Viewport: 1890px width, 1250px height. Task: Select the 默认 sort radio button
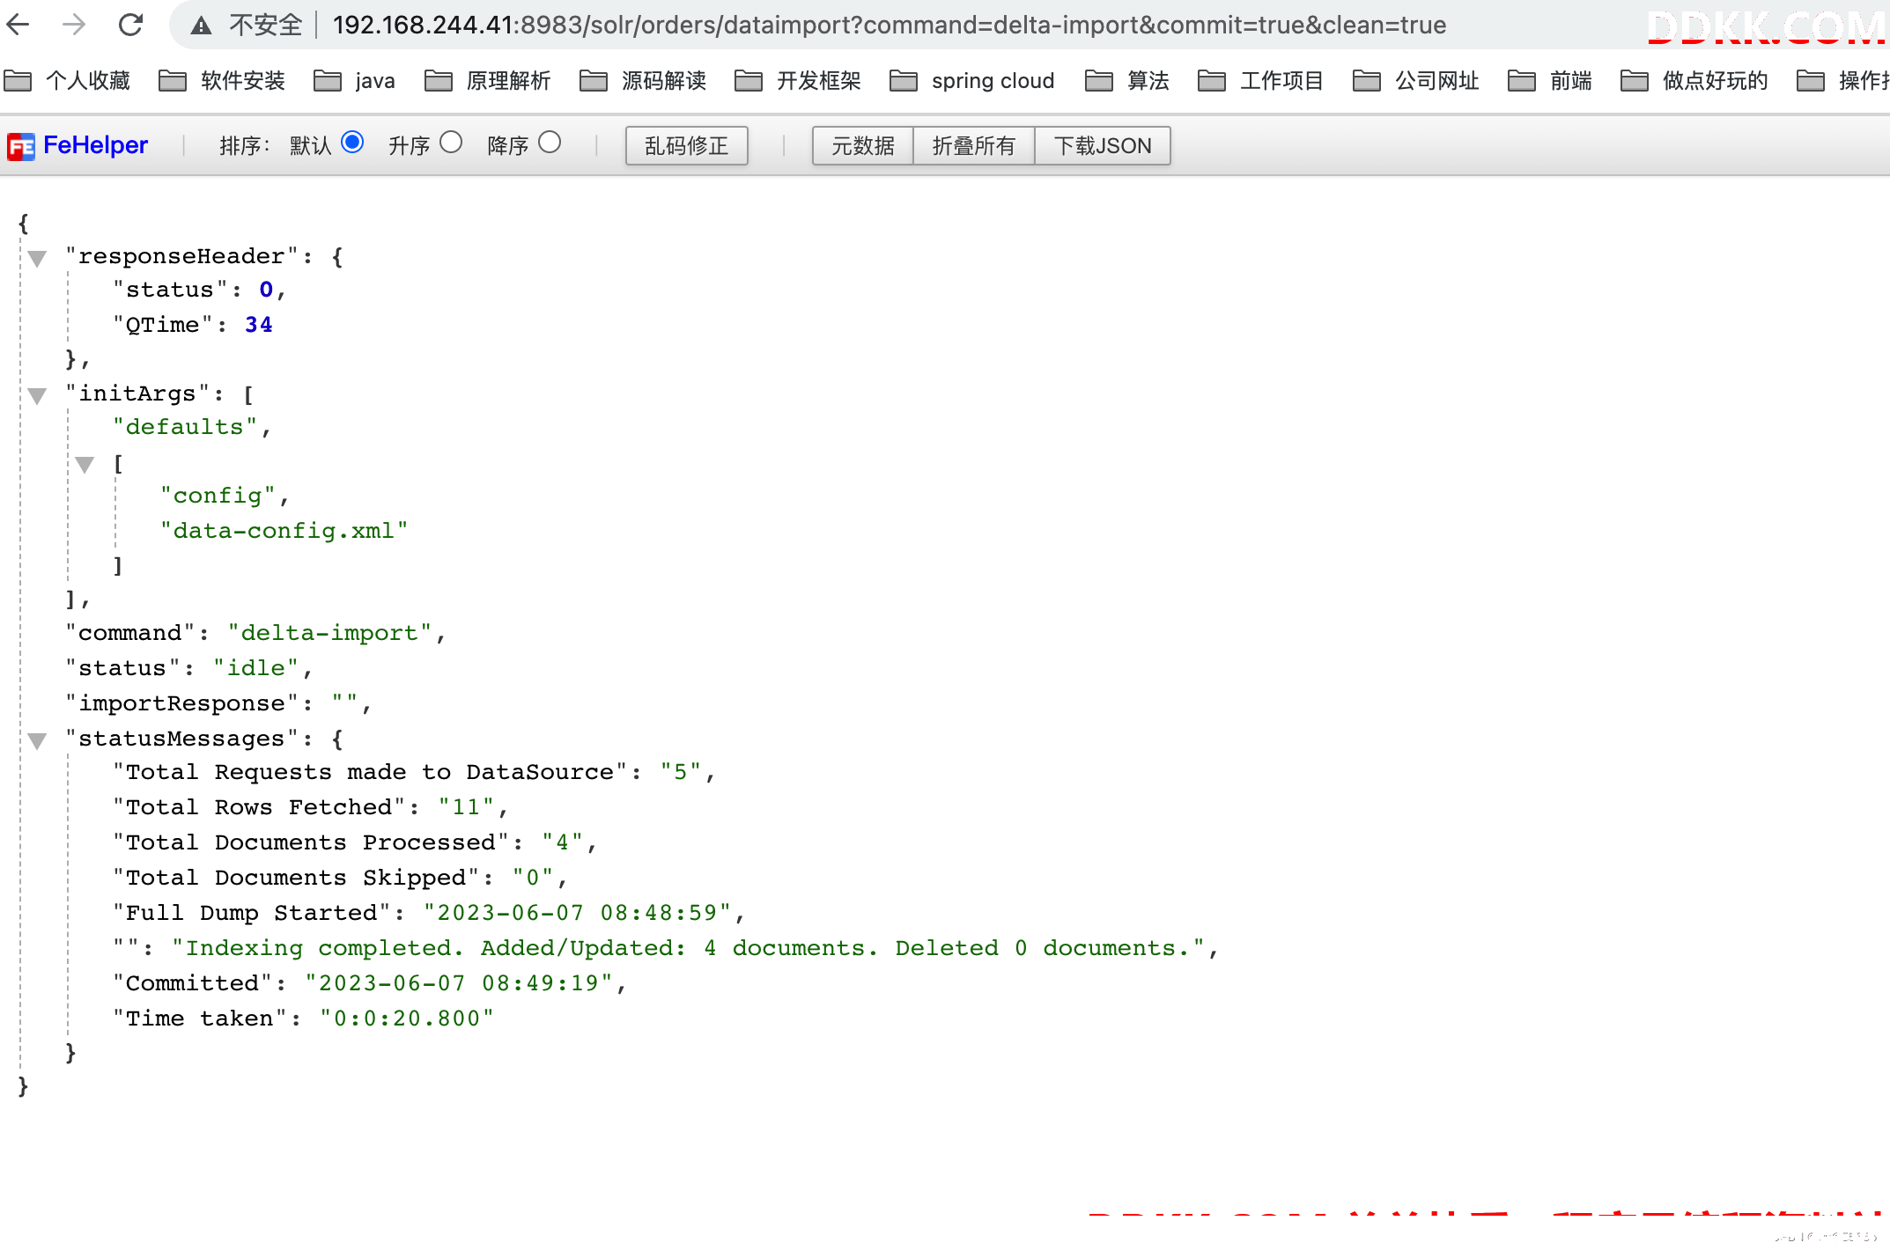coord(352,143)
